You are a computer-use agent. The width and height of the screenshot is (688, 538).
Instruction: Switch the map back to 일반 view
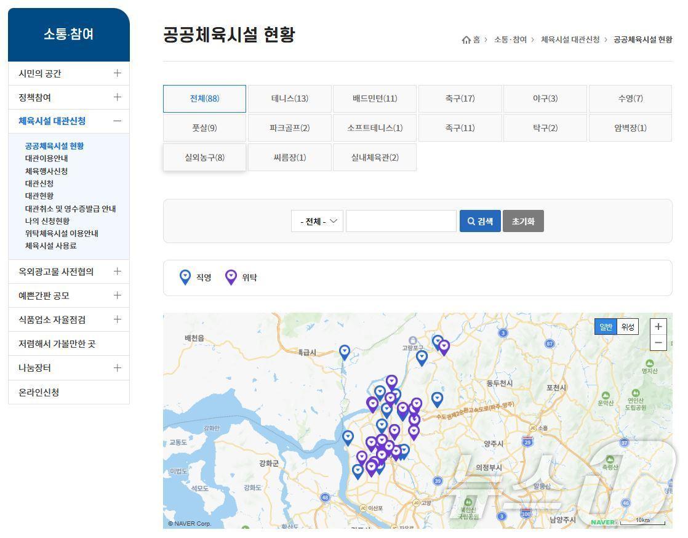coord(606,327)
